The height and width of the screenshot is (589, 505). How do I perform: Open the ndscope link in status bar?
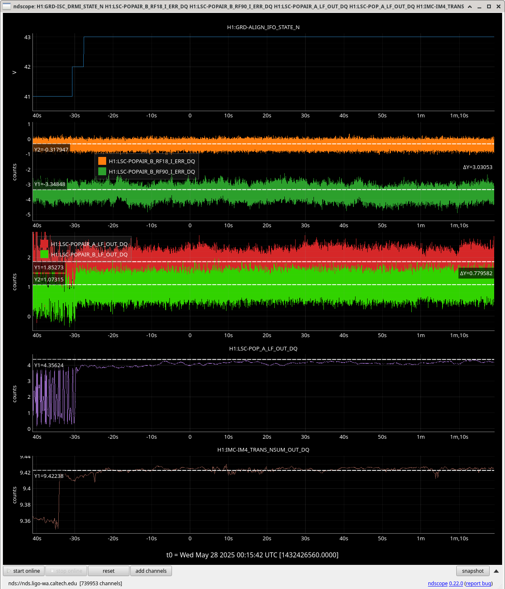(438, 583)
